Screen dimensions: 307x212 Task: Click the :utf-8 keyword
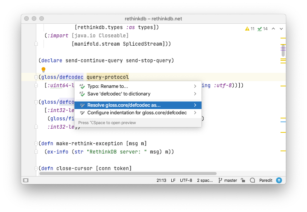click(223, 85)
